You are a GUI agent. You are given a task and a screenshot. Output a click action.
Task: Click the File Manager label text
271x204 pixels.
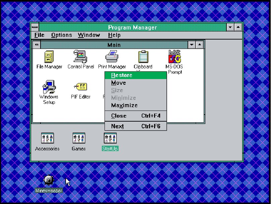[x=49, y=67]
